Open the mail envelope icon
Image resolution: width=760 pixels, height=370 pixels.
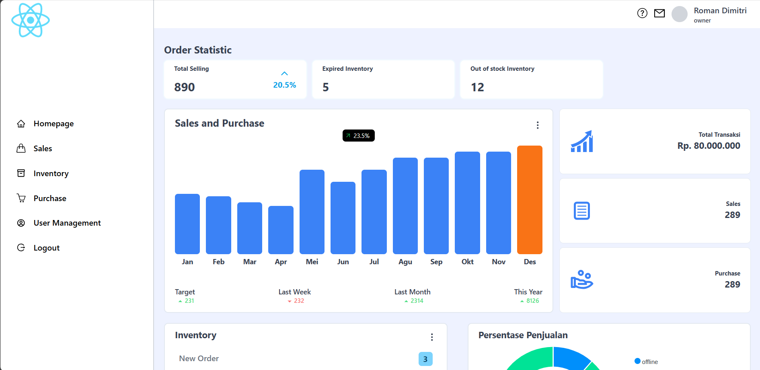(x=659, y=13)
